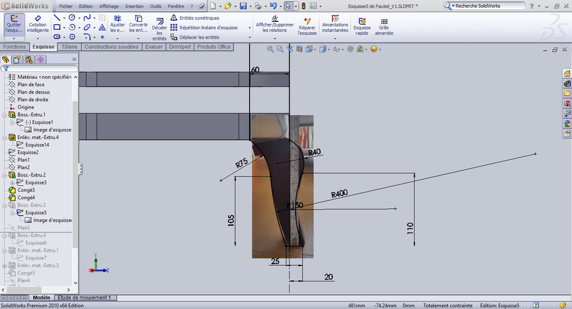Select the Line sketch tool
Viewport: 572px width, 309px height.
click(57, 18)
